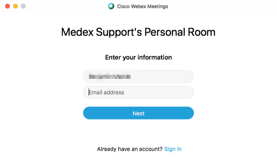Click the Cisco Webex logo icon

(111, 6)
